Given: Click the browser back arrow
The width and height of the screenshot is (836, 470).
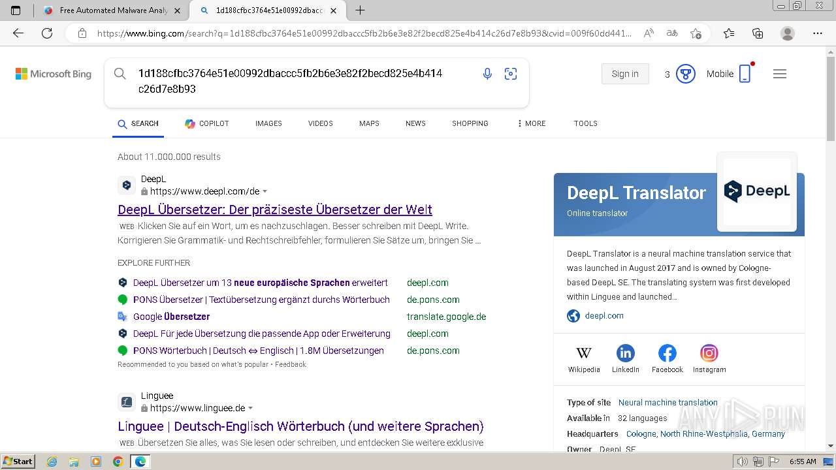Looking at the screenshot, I should 18,33.
